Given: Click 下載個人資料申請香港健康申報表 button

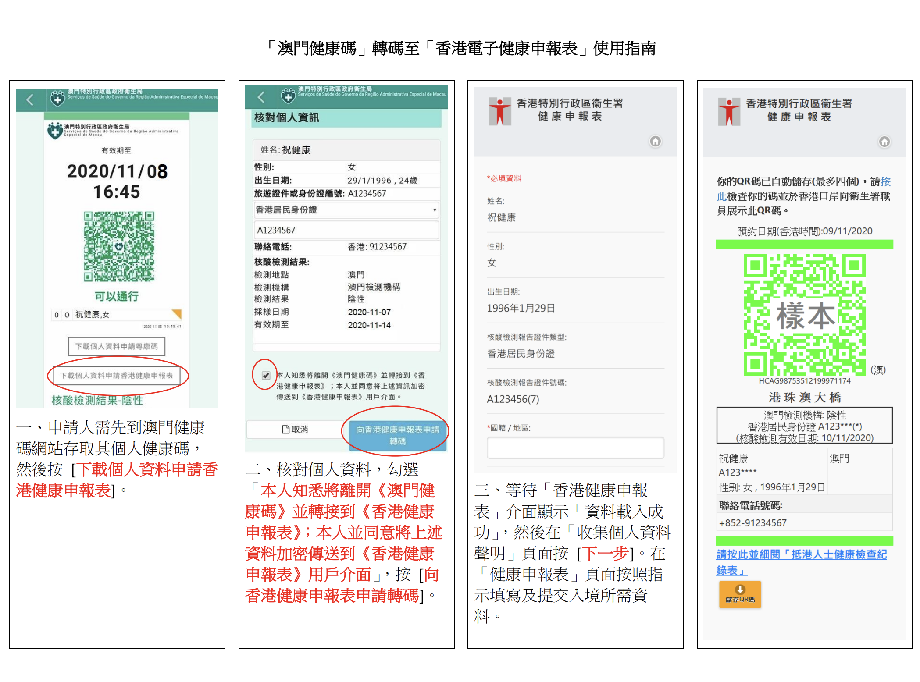Looking at the screenshot, I should click(117, 376).
